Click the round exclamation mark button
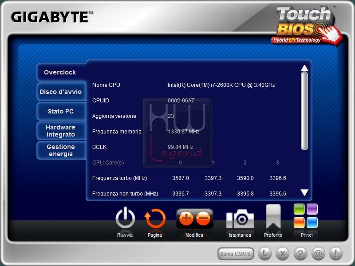 [x=336, y=254]
